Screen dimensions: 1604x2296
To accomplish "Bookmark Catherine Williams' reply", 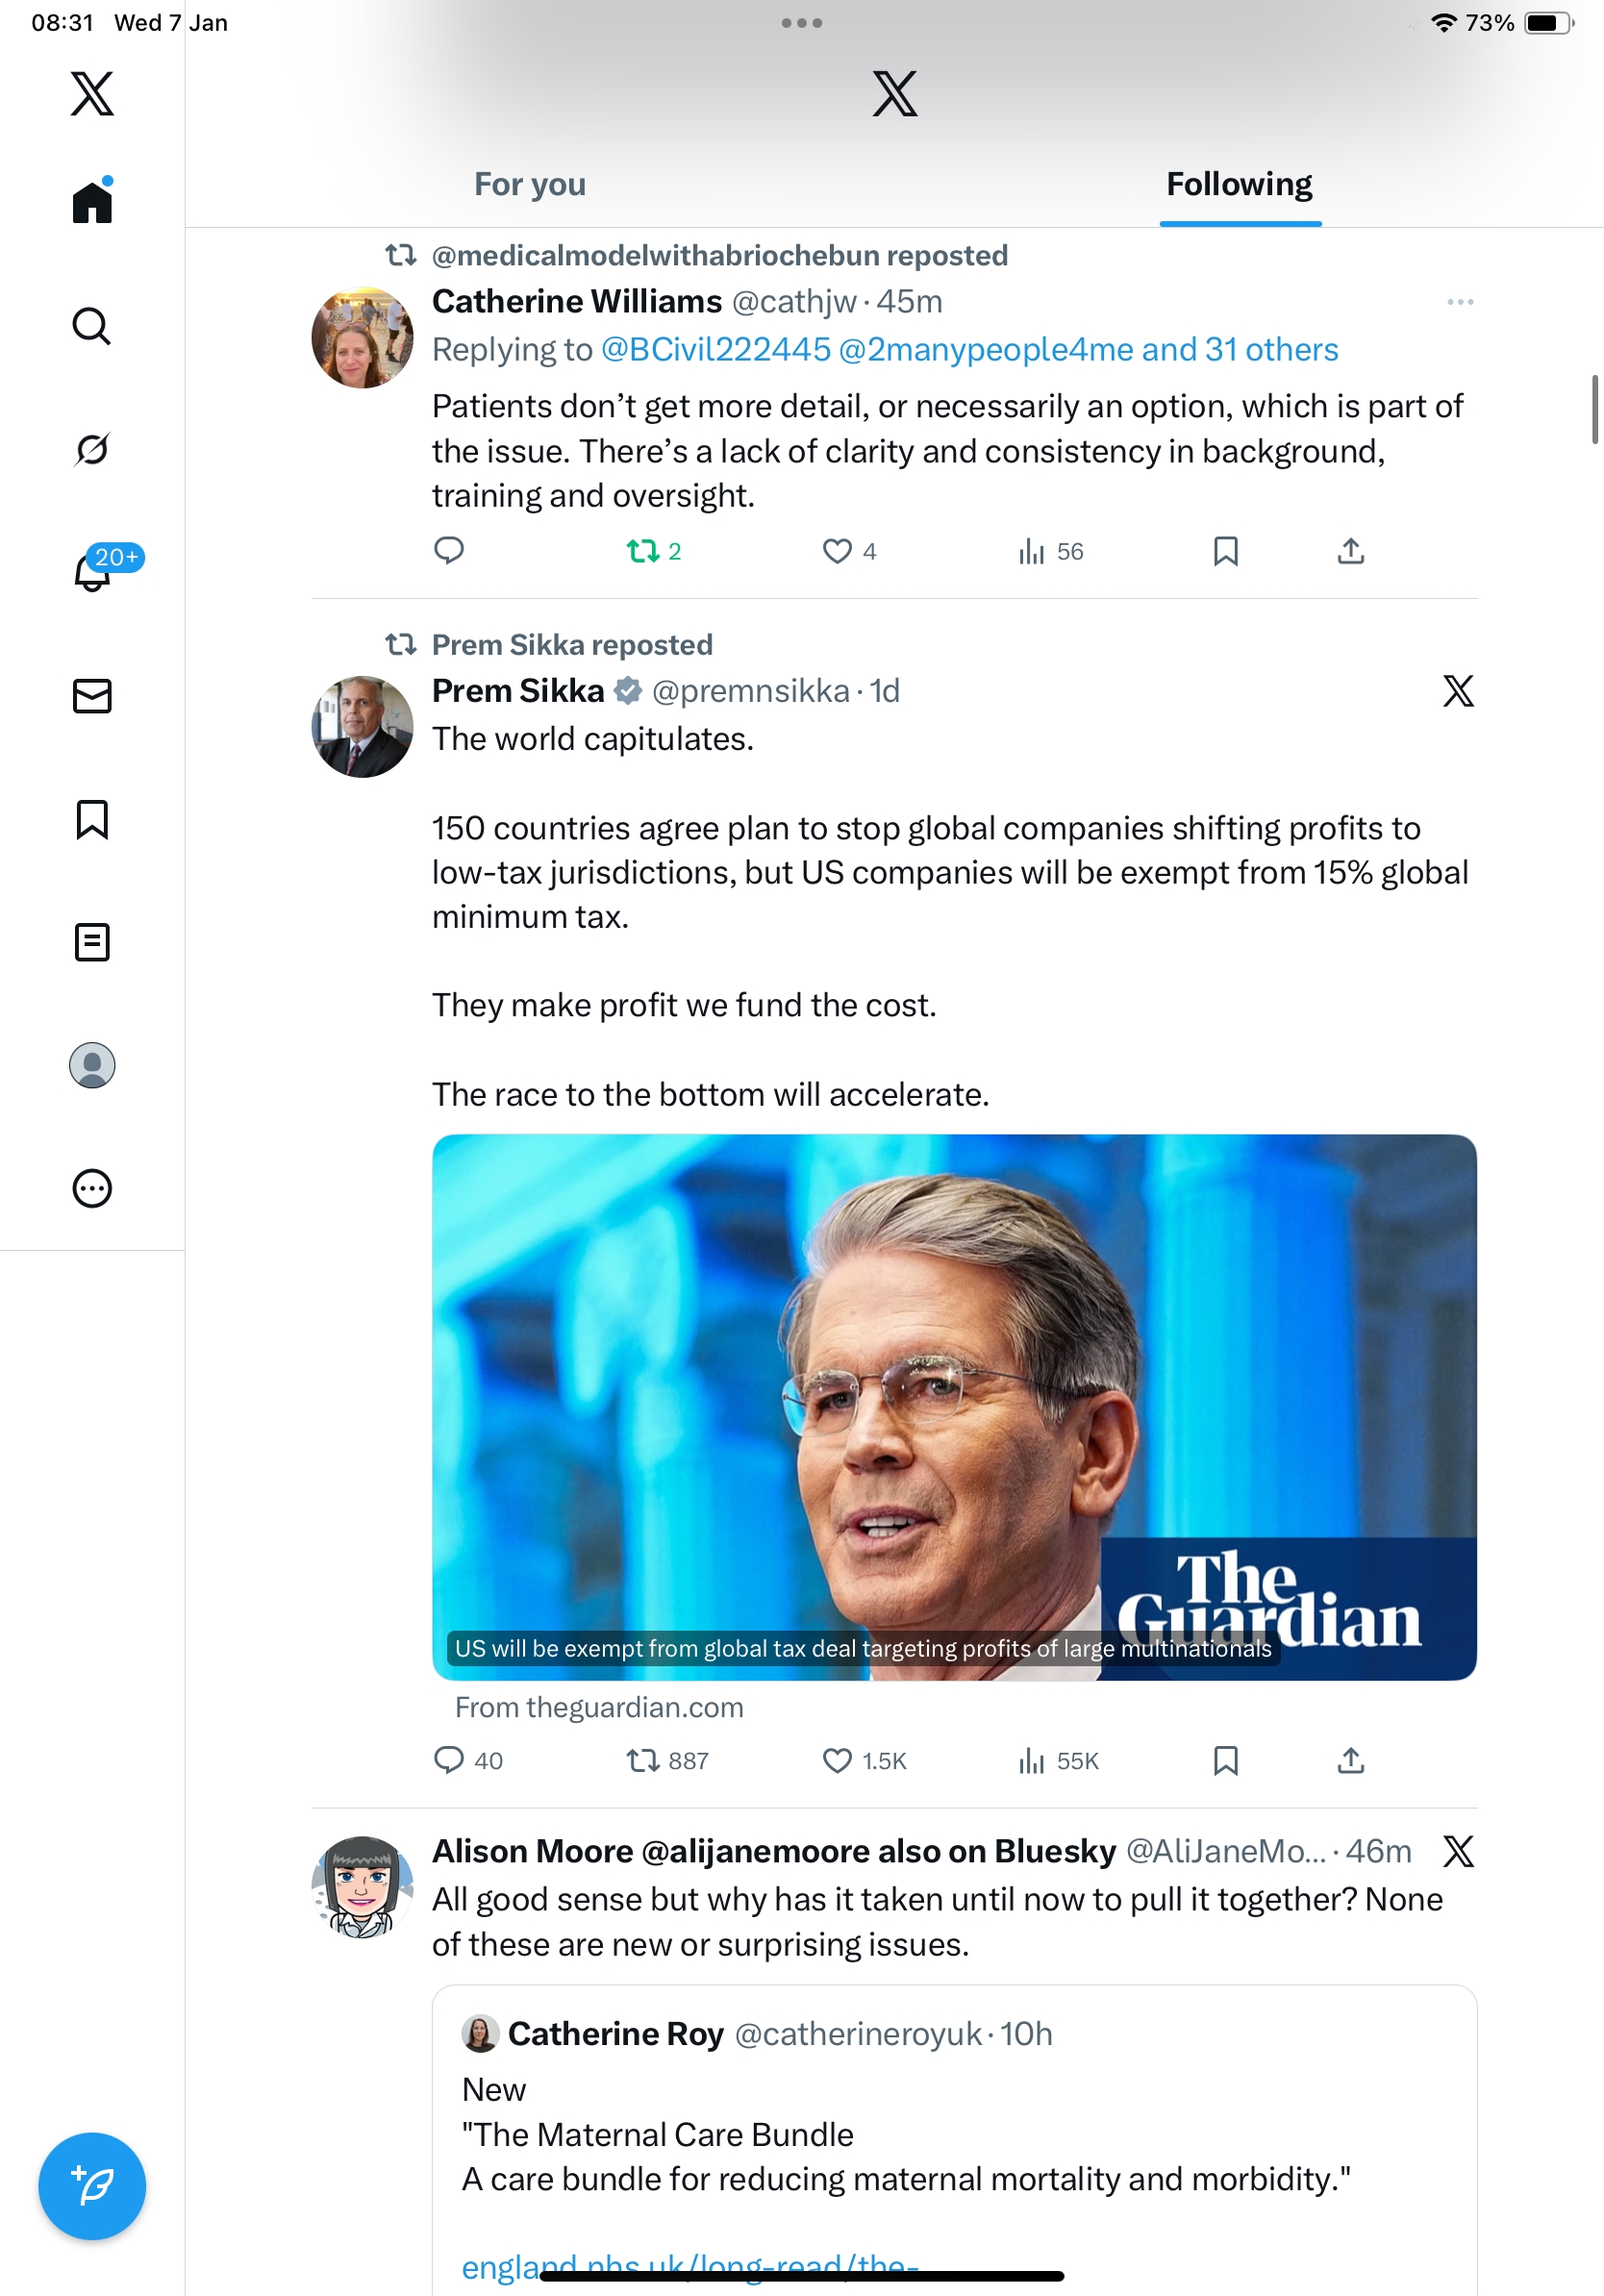I will [1225, 551].
